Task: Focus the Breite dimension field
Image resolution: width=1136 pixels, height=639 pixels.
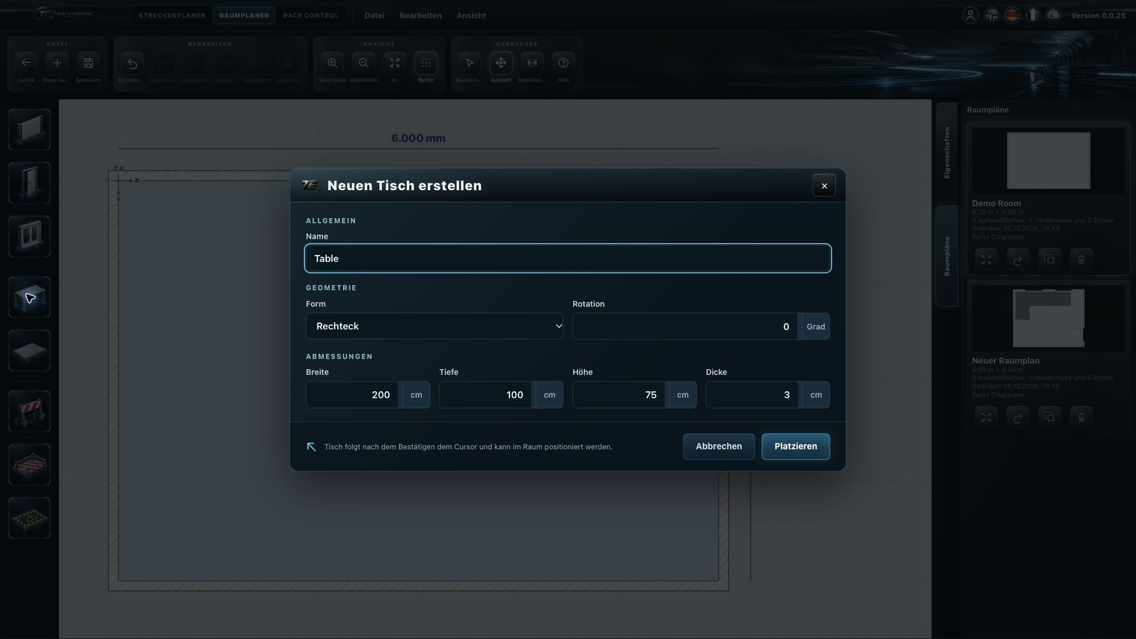Action: pyautogui.click(x=353, y=395)
